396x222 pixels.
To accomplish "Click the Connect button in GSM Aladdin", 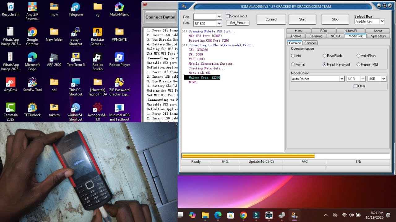I will (271, 19).
